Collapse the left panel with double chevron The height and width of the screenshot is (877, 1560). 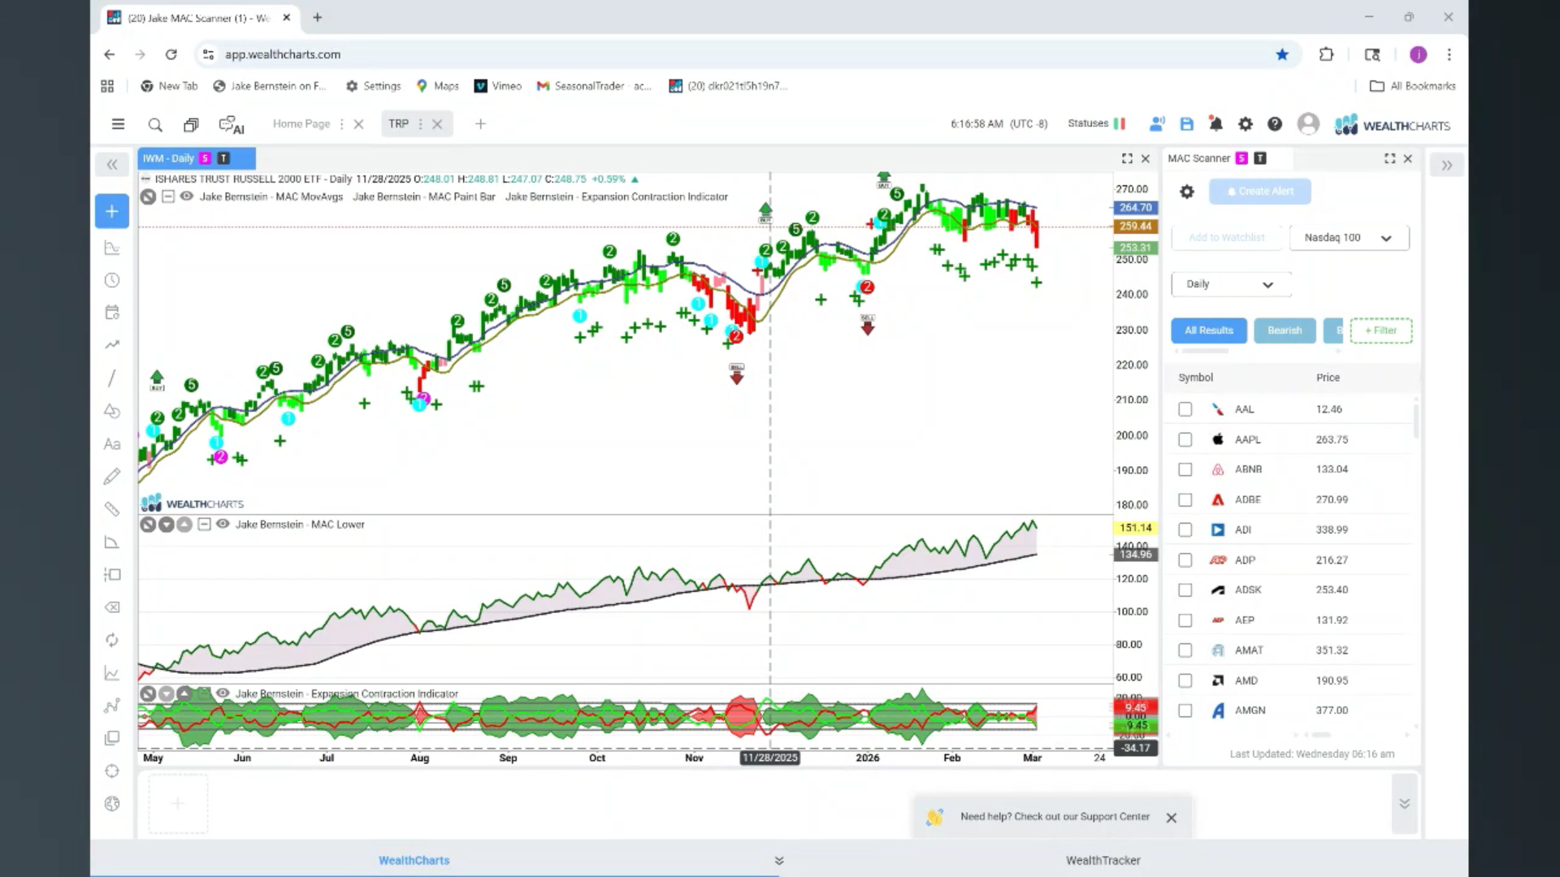point(112,165)
